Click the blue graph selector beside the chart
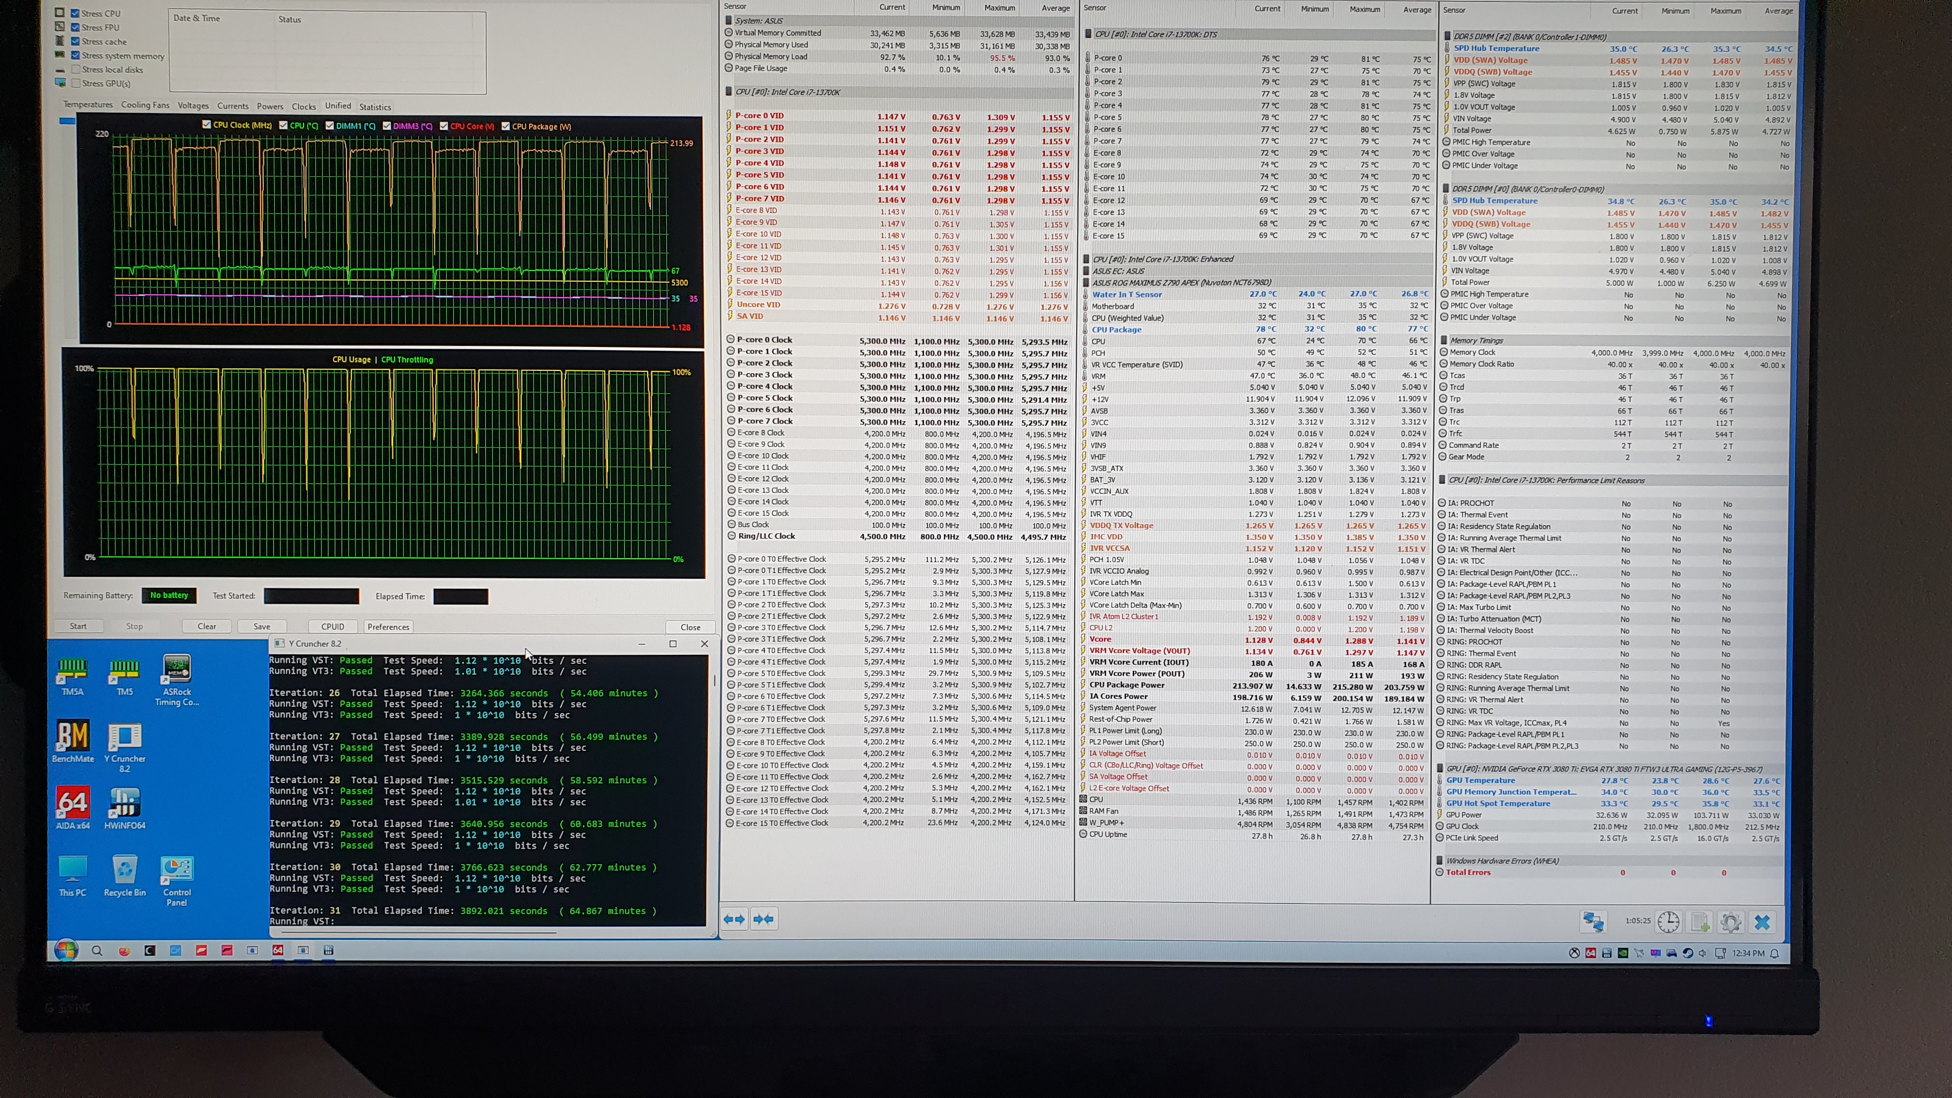 67,121
